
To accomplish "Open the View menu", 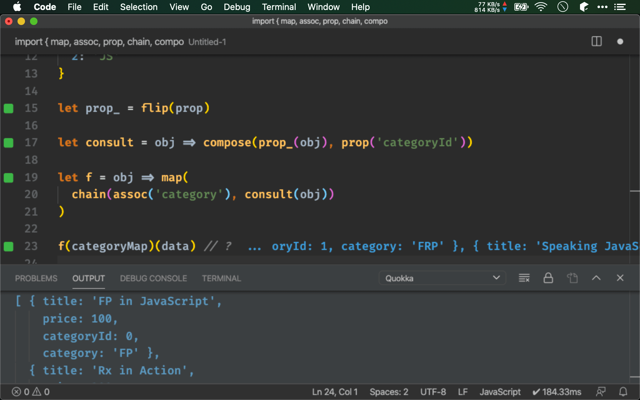I will point(179,7).
